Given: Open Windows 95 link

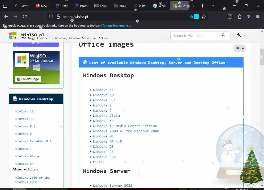Looking at the screenshot, I should (103, 152).
